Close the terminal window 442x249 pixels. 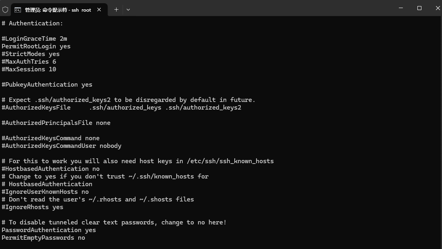[x=437, y=8]
